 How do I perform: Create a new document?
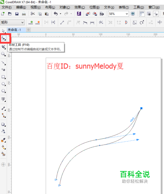click(3, 14)
